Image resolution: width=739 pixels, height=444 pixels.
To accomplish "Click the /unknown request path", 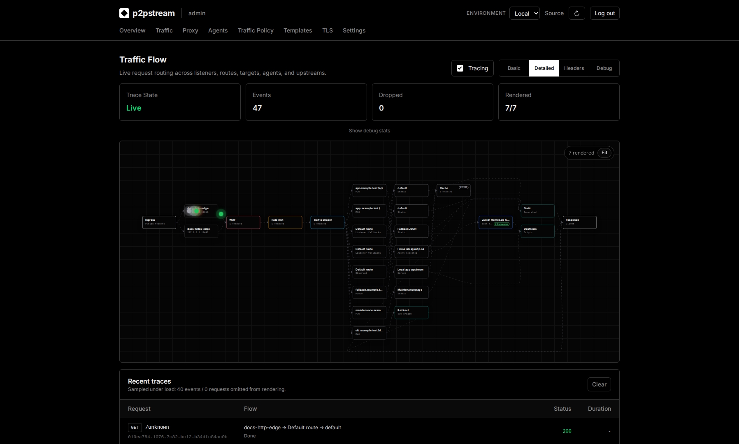I will point(157,427).
